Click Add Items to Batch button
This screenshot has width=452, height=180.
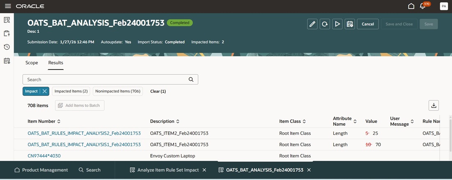click(x=80, y=105)
